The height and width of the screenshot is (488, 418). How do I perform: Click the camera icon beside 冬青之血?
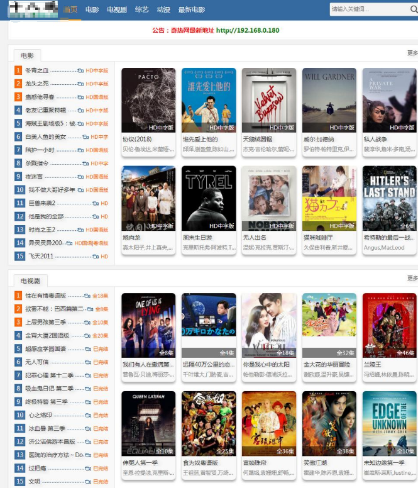click(80, 70)
